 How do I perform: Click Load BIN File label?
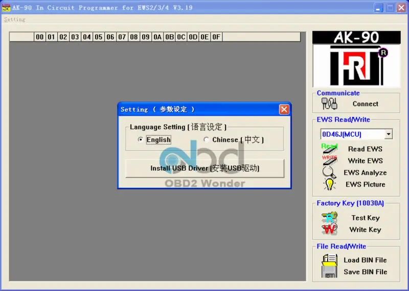click(365, 260)
